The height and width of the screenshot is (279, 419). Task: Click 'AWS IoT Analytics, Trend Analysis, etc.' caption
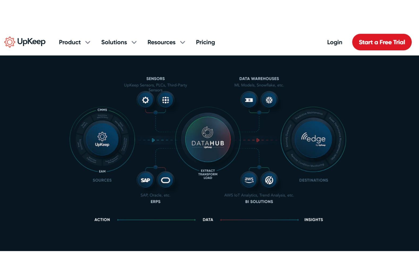[259, 195]
